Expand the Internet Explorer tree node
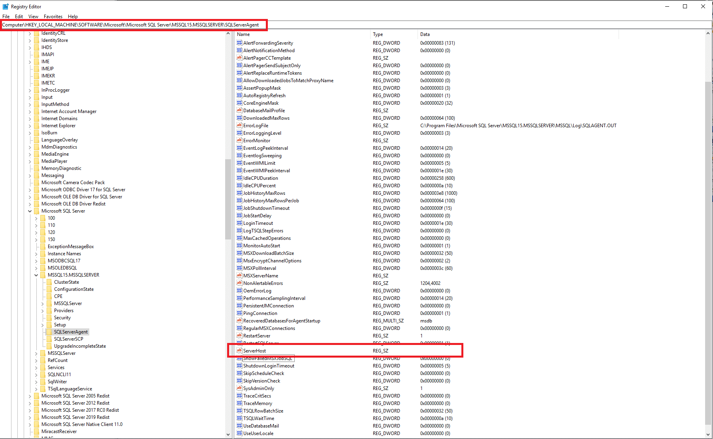 (x=30, y=126)
